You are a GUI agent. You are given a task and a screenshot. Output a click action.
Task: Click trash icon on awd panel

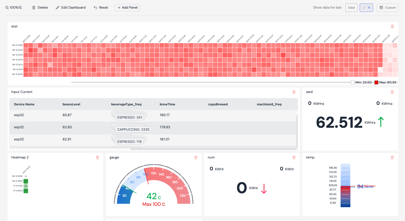(x=392, y=92)
